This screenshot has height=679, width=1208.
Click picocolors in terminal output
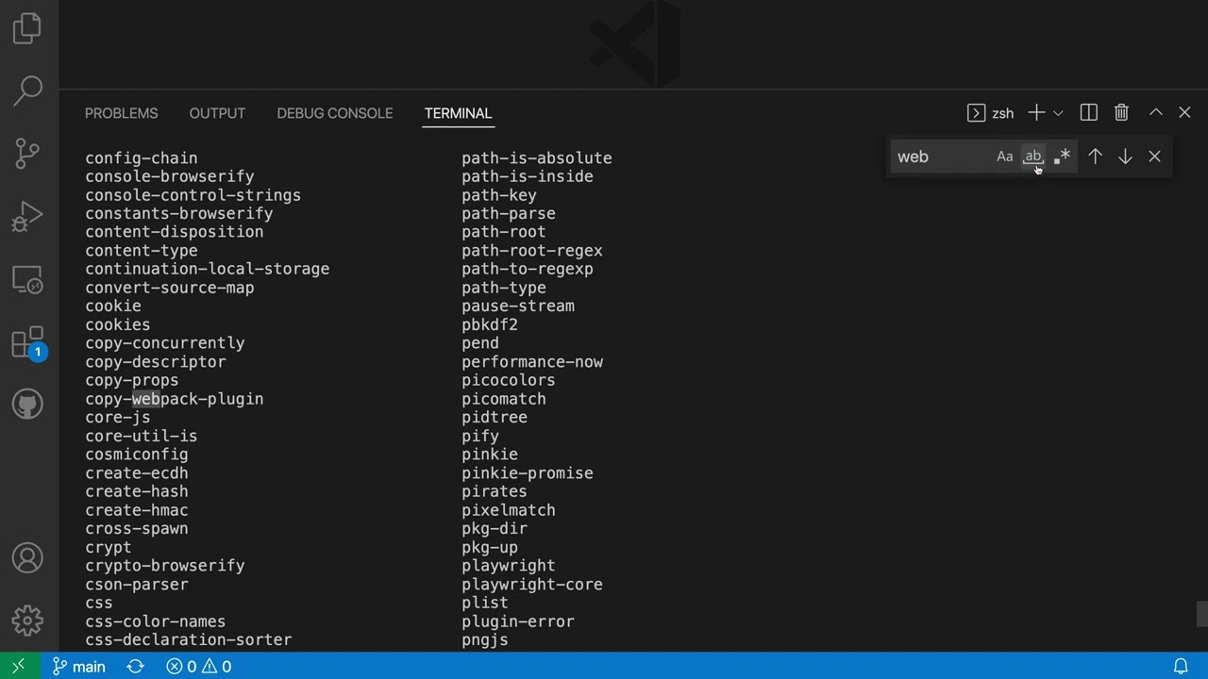(x=509, y=380)
